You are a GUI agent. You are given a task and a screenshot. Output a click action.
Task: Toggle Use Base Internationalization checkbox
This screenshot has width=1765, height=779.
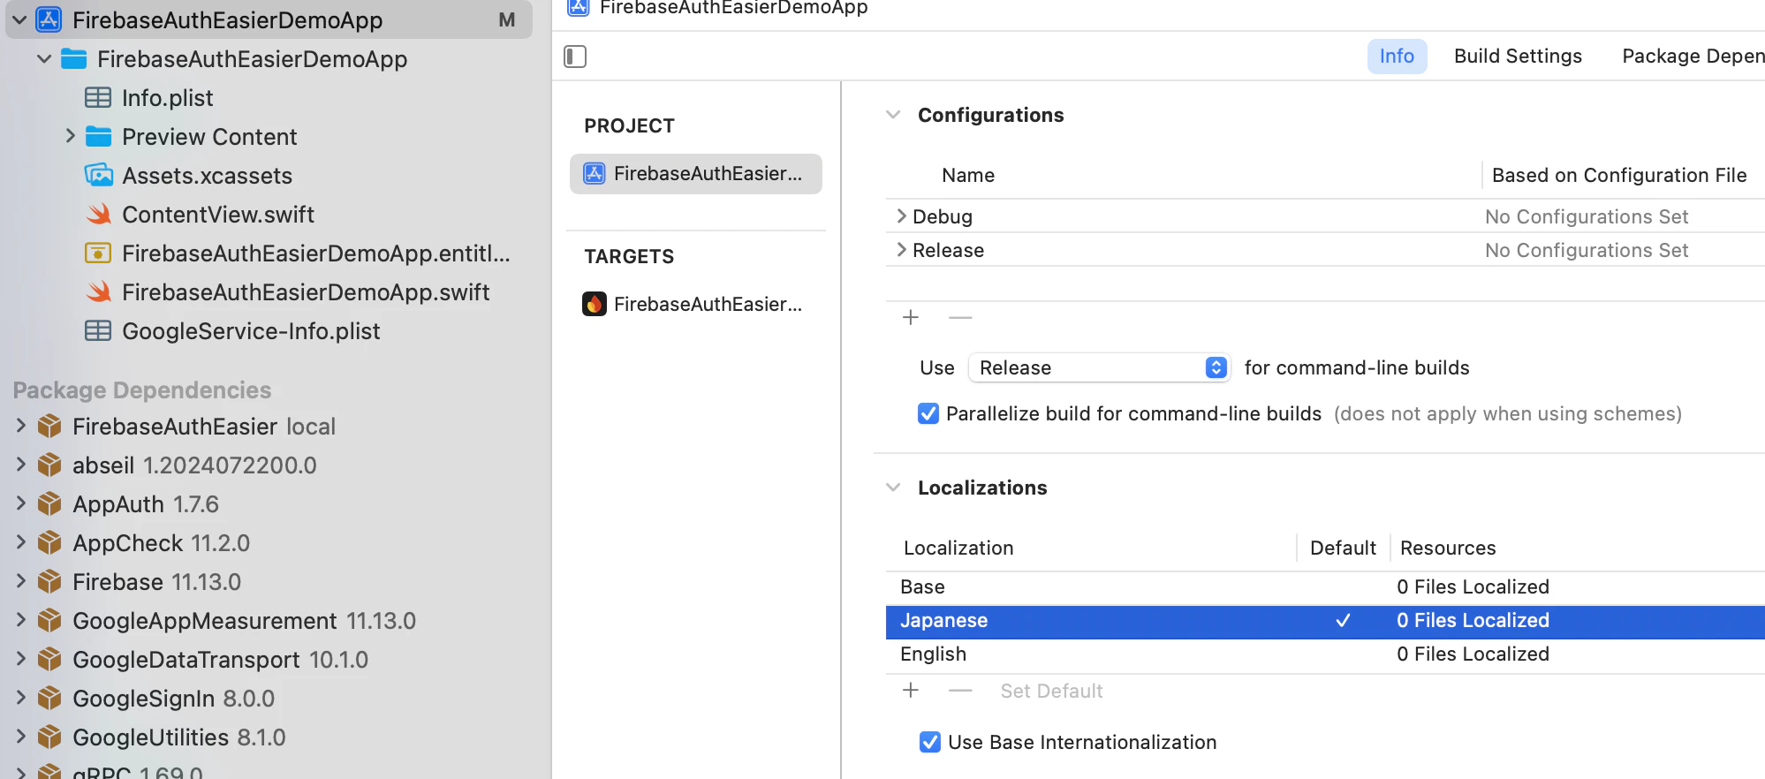click(x=930, y=742)
